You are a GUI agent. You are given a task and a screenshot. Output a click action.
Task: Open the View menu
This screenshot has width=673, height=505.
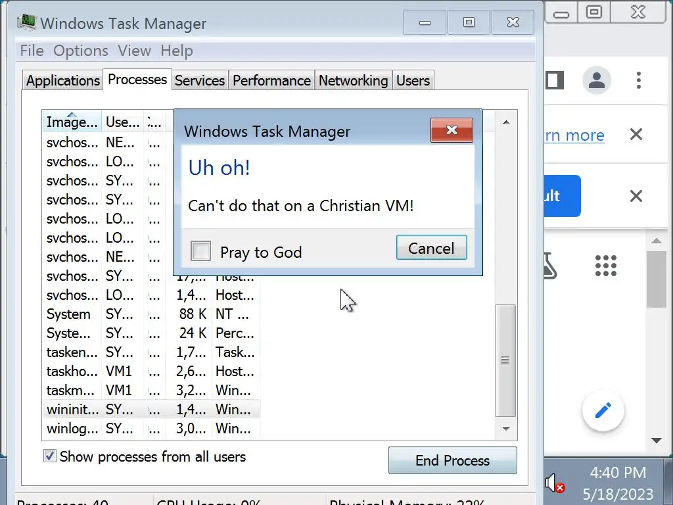coord(134,51)
